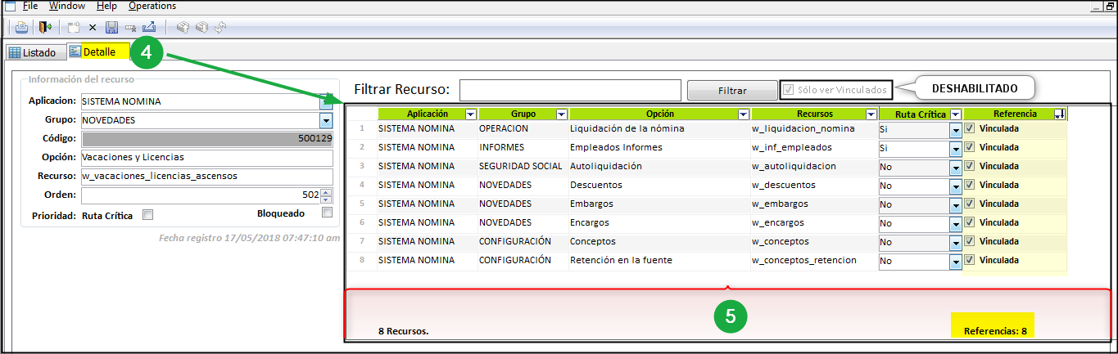Click the refresh arrows toolbar icon
The height and width of the screenshot is (354, 1118).
click(x=220, y=27)
